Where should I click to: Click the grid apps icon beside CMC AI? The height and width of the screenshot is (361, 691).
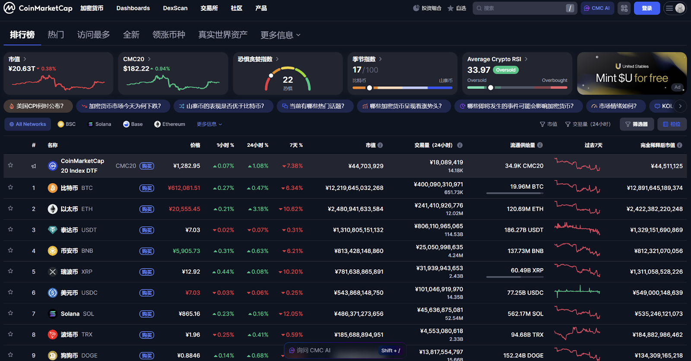point(624,8)
